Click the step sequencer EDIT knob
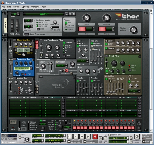Screen dimensions: 154x145 [60, 127]
